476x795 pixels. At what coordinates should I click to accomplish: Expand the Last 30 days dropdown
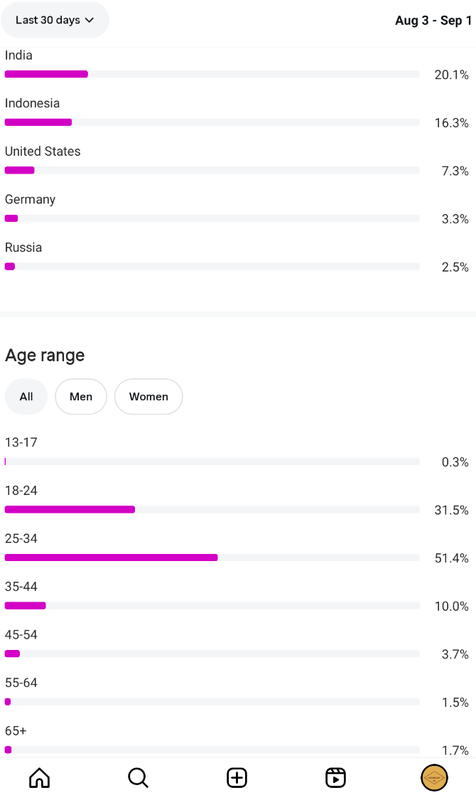pos(55,20)
